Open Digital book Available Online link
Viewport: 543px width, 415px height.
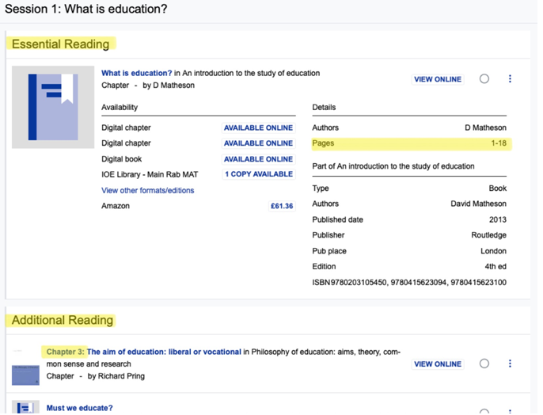(258, 159)
